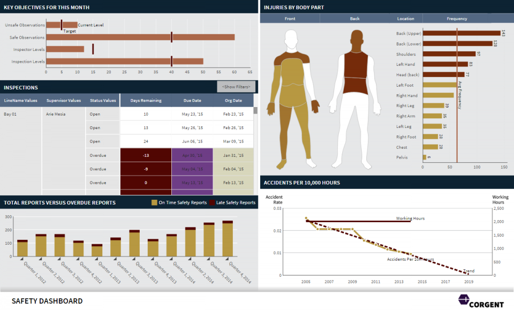Select the Pelvis frequency bar
The height and width of the screenshot is (310, 514).
pos(425,157)
